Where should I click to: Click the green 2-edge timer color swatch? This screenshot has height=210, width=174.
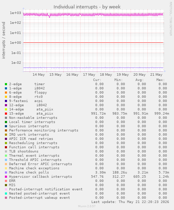click(6, 84)
